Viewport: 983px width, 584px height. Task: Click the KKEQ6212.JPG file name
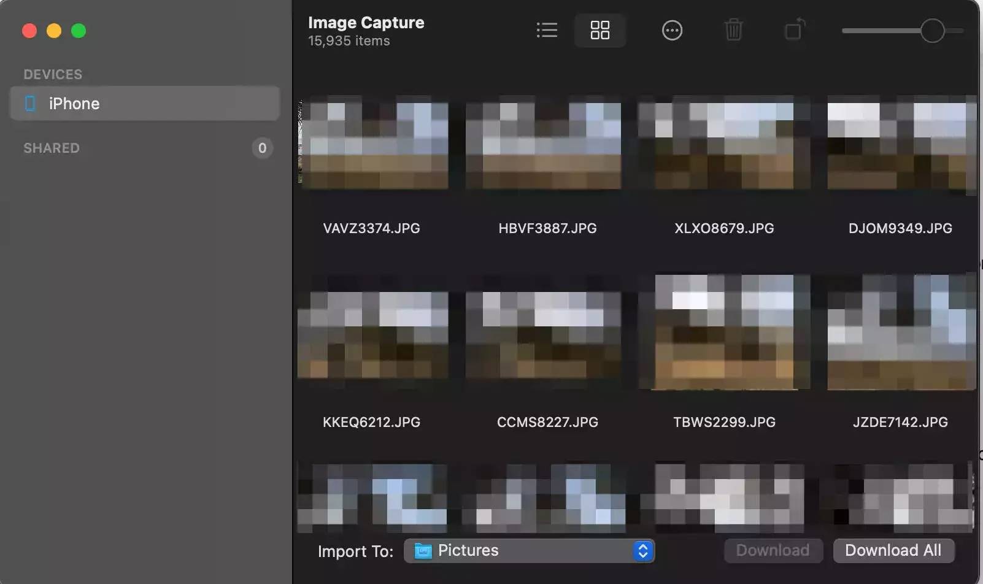(x=371, y=422)
